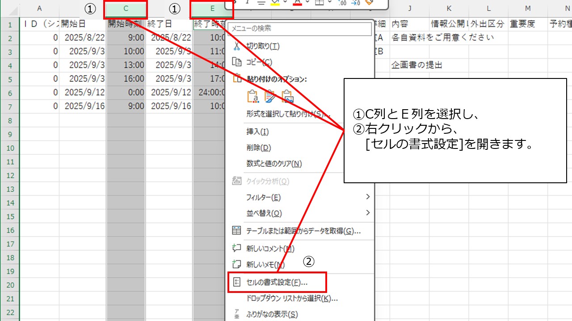Choose ドロップダウン リストから選択(K)
Viewport: 572px width, 321px height.
point(299,298)
